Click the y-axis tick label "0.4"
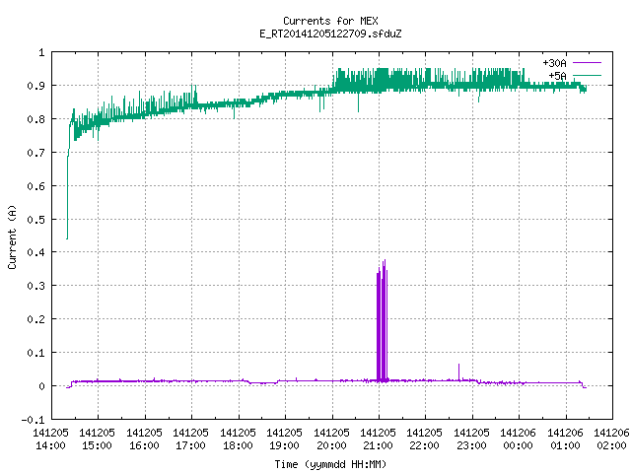Image resolution: width=631 pixels, height=473 pixels. pyautogui.click(x=35, y=252)
